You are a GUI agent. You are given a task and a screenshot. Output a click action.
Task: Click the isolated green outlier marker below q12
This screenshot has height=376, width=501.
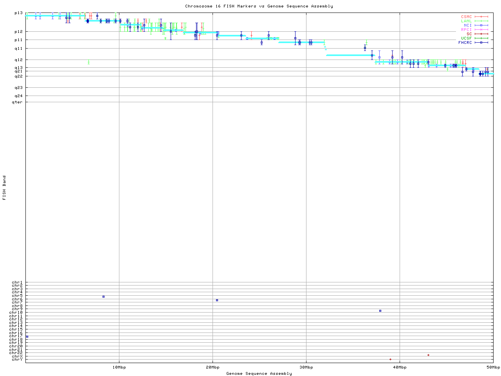pyautogui.click(x=89, y=61)
